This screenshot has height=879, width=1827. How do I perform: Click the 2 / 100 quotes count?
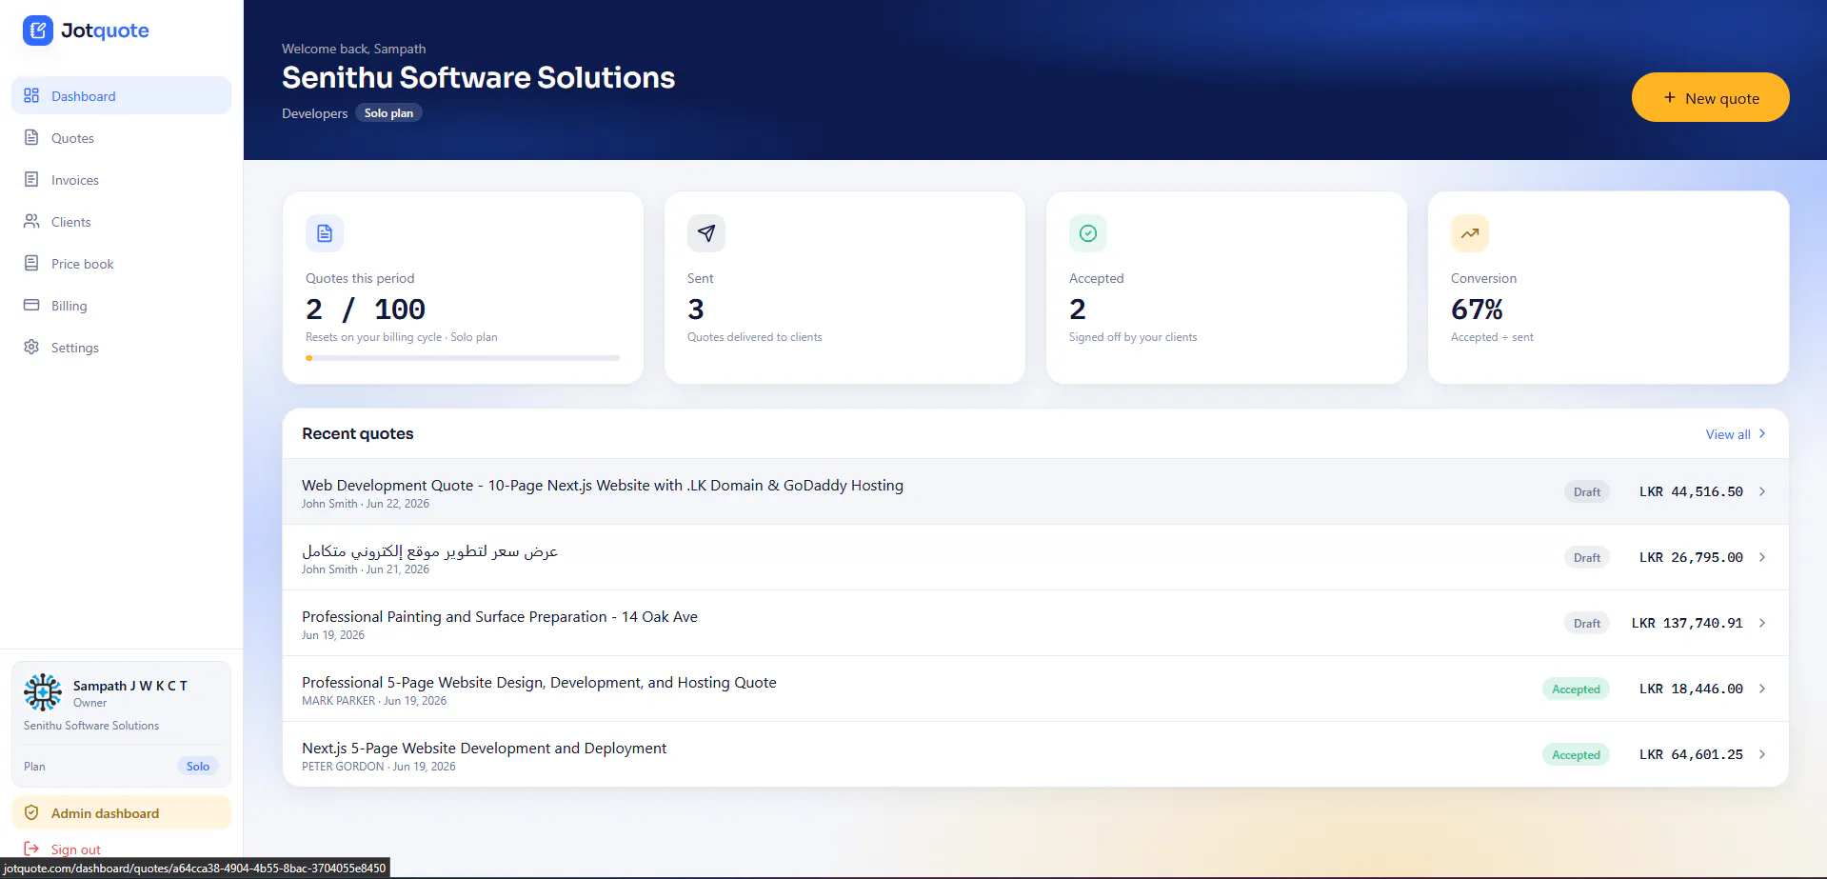coord(366,309)
